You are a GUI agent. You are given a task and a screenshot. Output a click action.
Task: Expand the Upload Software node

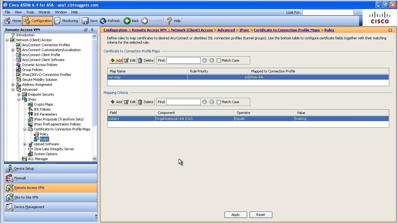coord(25,144)
